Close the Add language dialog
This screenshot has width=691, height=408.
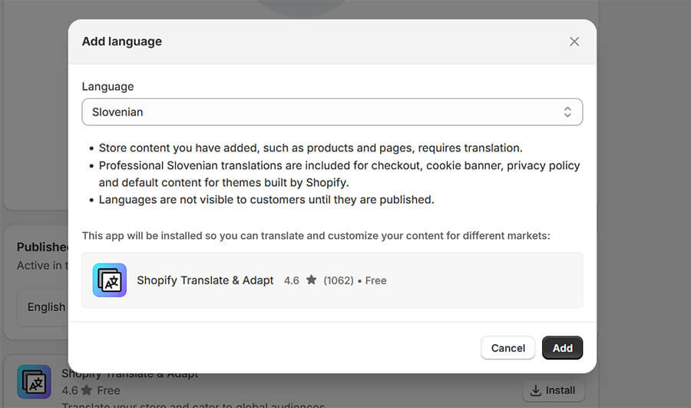[x=574, y=42]
